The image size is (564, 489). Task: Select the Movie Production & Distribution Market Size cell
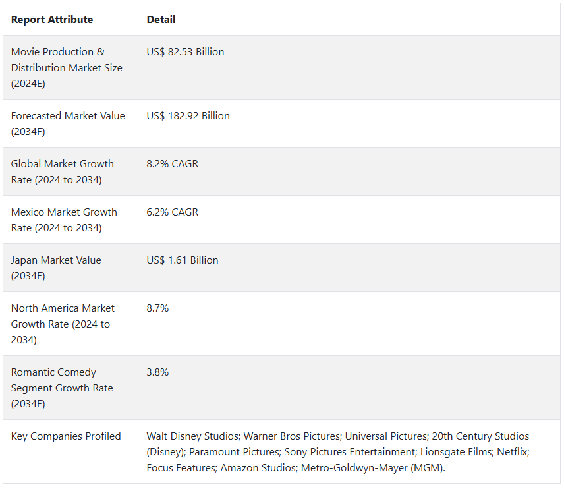pyautogui.click(x=67, y=68)
